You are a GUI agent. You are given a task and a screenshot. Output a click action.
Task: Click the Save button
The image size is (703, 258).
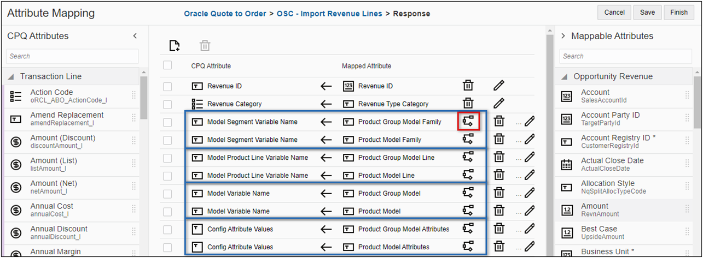click(647, 13)
